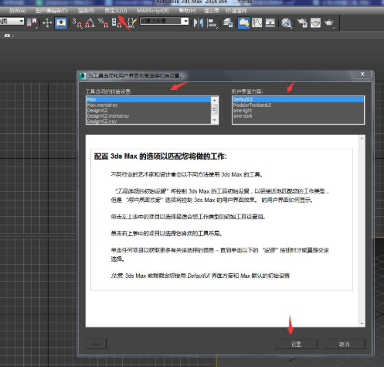Select DesignVIZ.mentalray in the list
This screenshot has width=384, height=367.
click(x=148, y=116)
